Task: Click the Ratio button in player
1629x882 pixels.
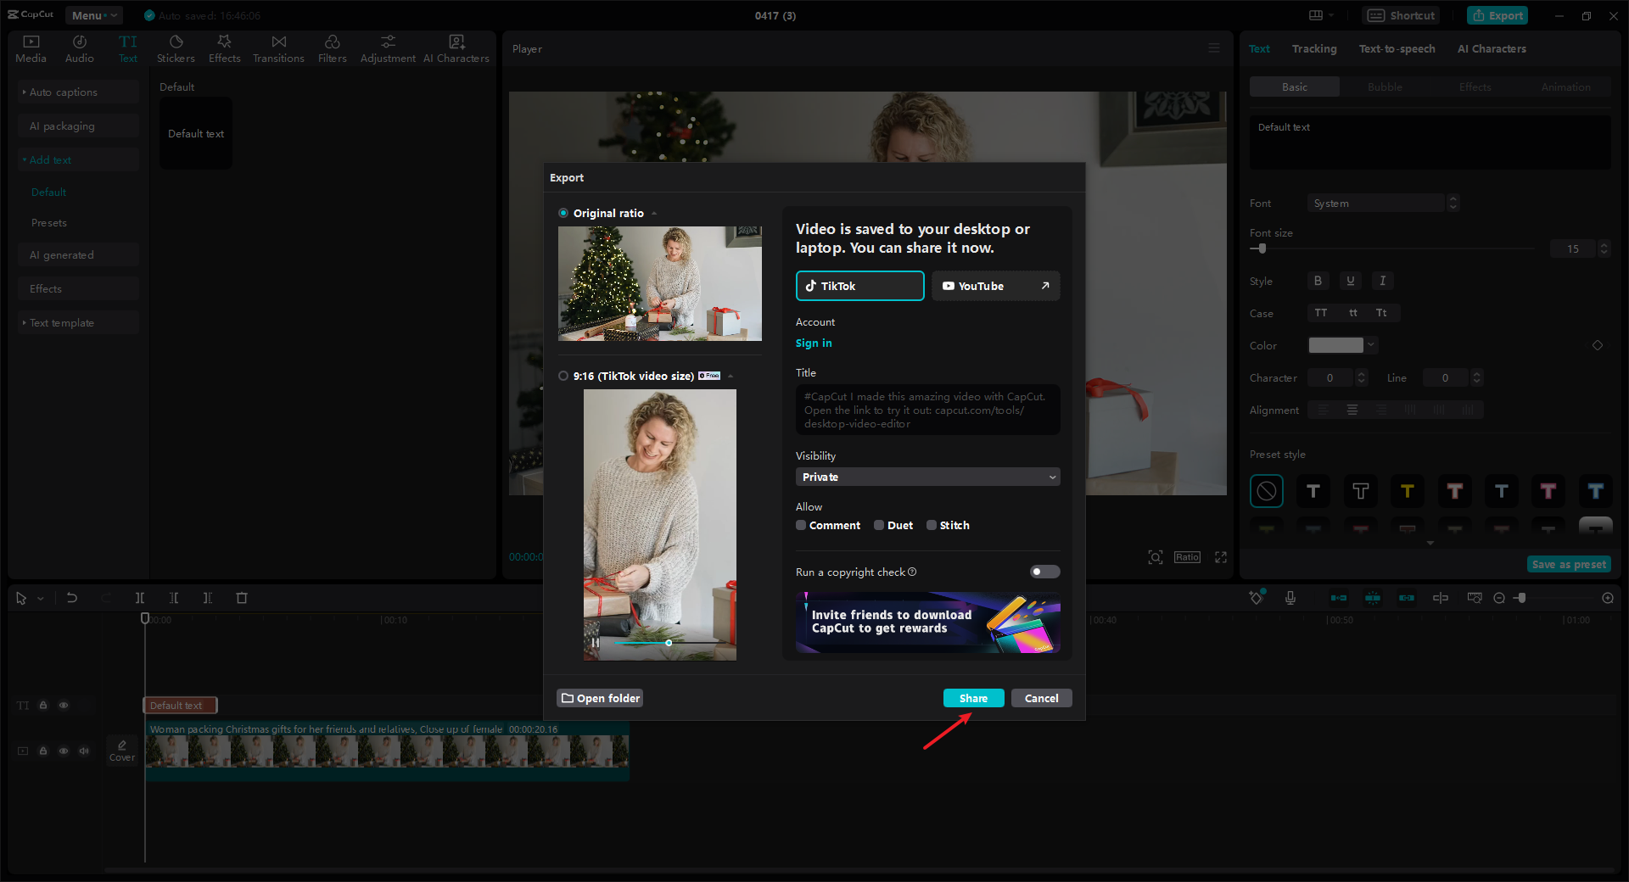Action: 1187,557
